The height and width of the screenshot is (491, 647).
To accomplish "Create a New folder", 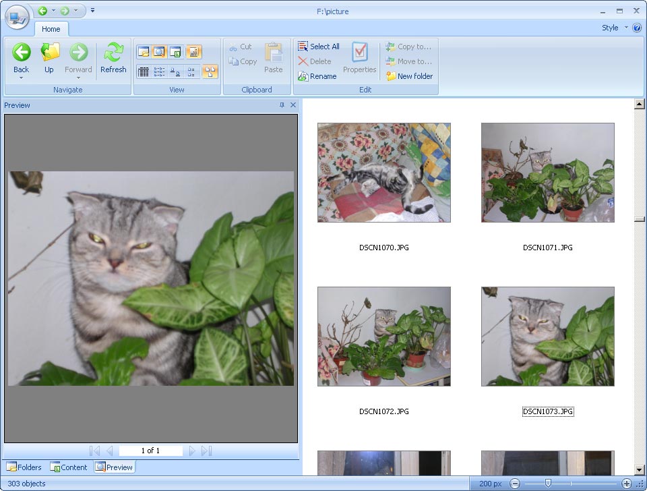I will pyautogui.click(x=409, y=76).
